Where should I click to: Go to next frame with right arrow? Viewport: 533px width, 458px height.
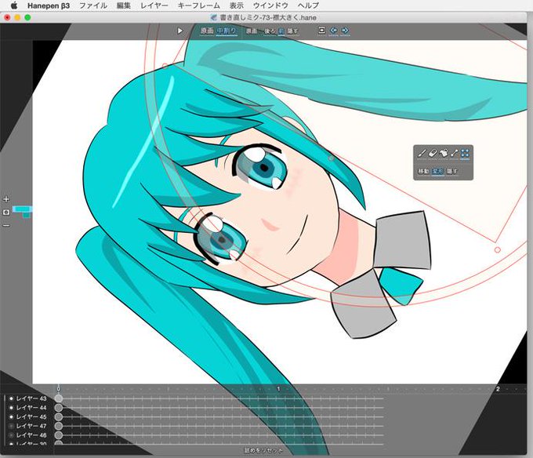coord(345,31)
